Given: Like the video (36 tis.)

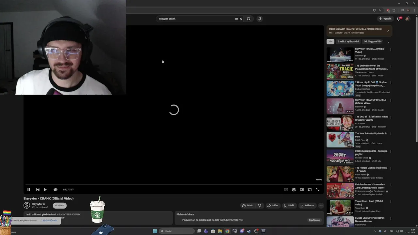Looking at the screenshot, I should (x=248, y=206).
